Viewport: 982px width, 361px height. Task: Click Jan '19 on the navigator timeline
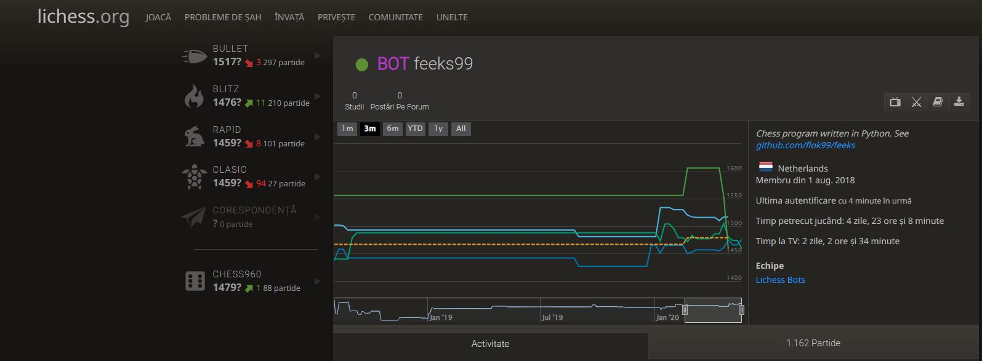pos(441,317)
